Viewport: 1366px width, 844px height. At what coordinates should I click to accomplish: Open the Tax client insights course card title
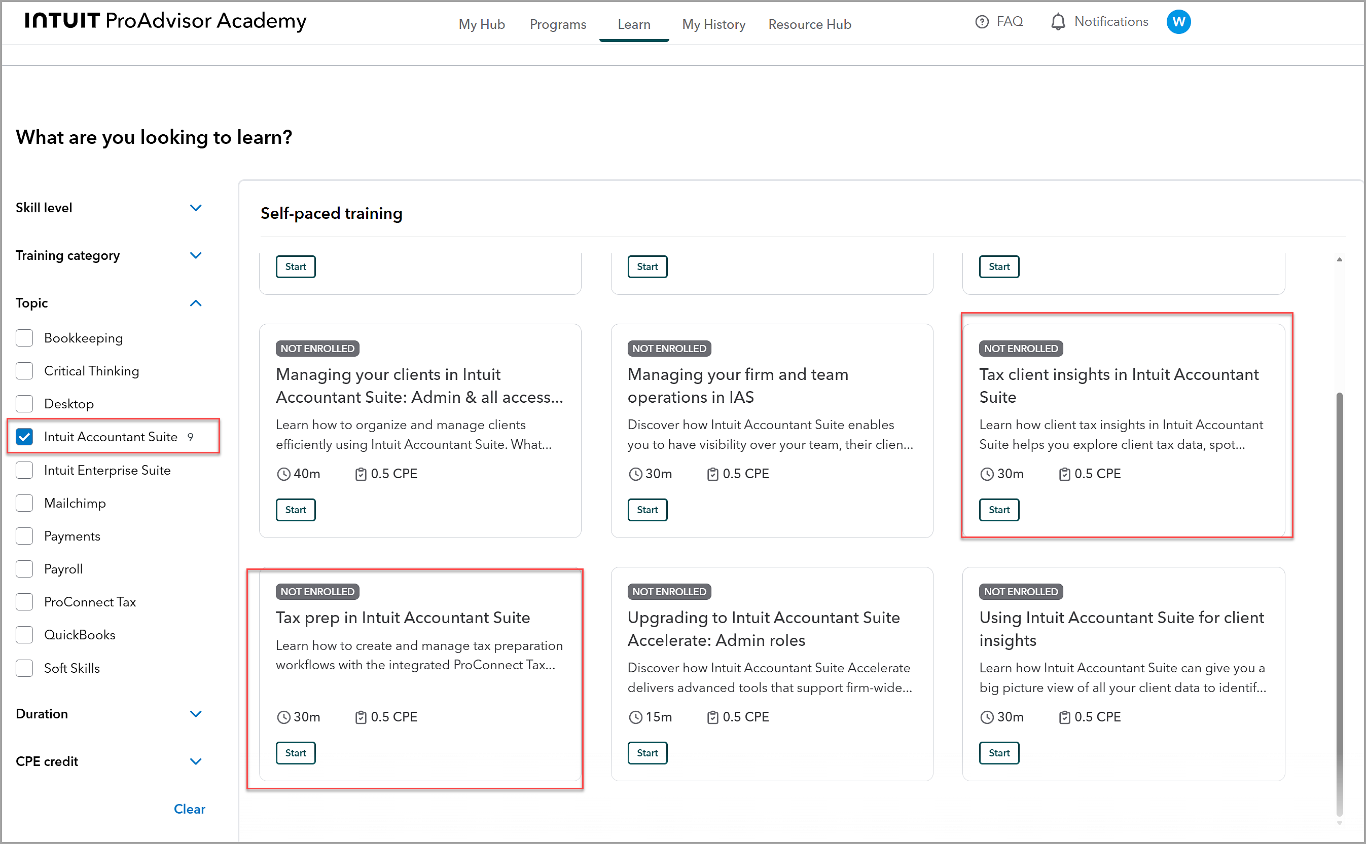pyautogui.click(x=1119, y=386)
